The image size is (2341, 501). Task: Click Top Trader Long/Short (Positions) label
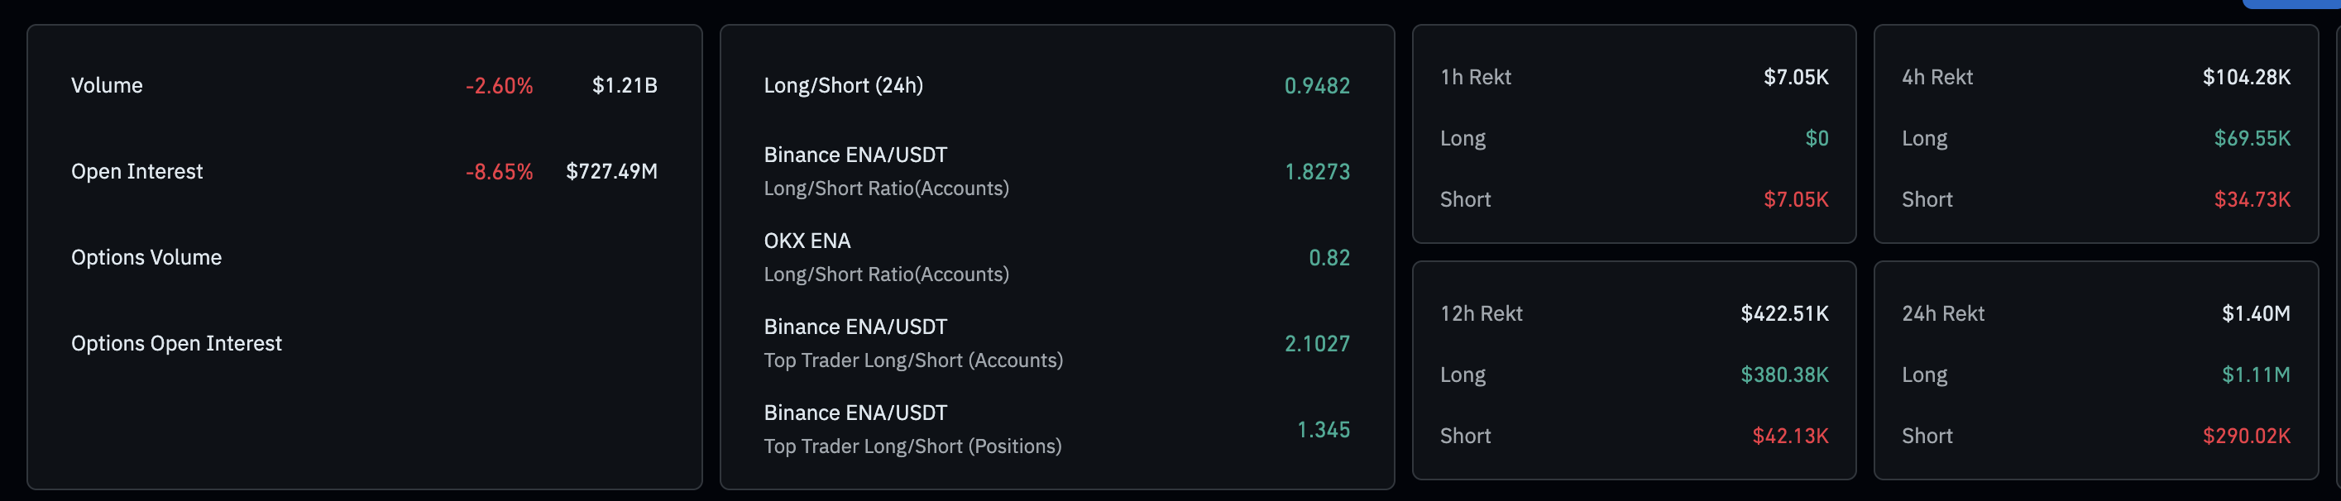[912, 446]
